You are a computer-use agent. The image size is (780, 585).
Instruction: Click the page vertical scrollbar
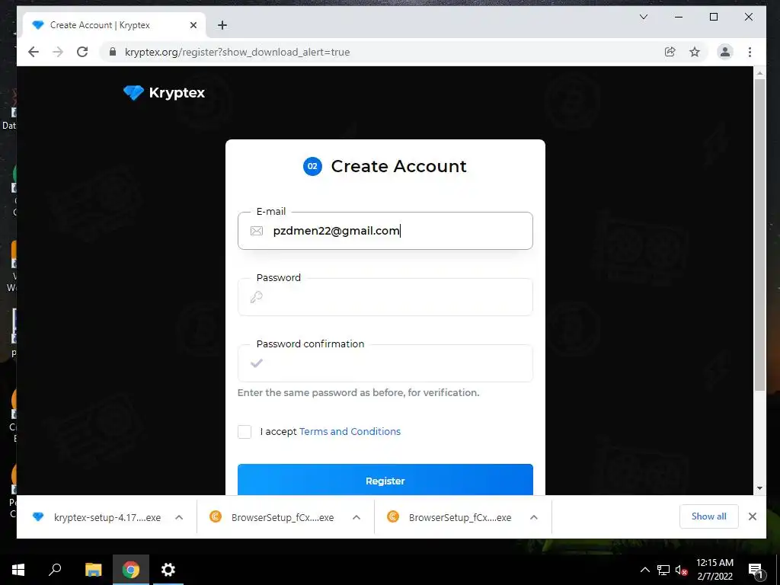coord(759,234)
